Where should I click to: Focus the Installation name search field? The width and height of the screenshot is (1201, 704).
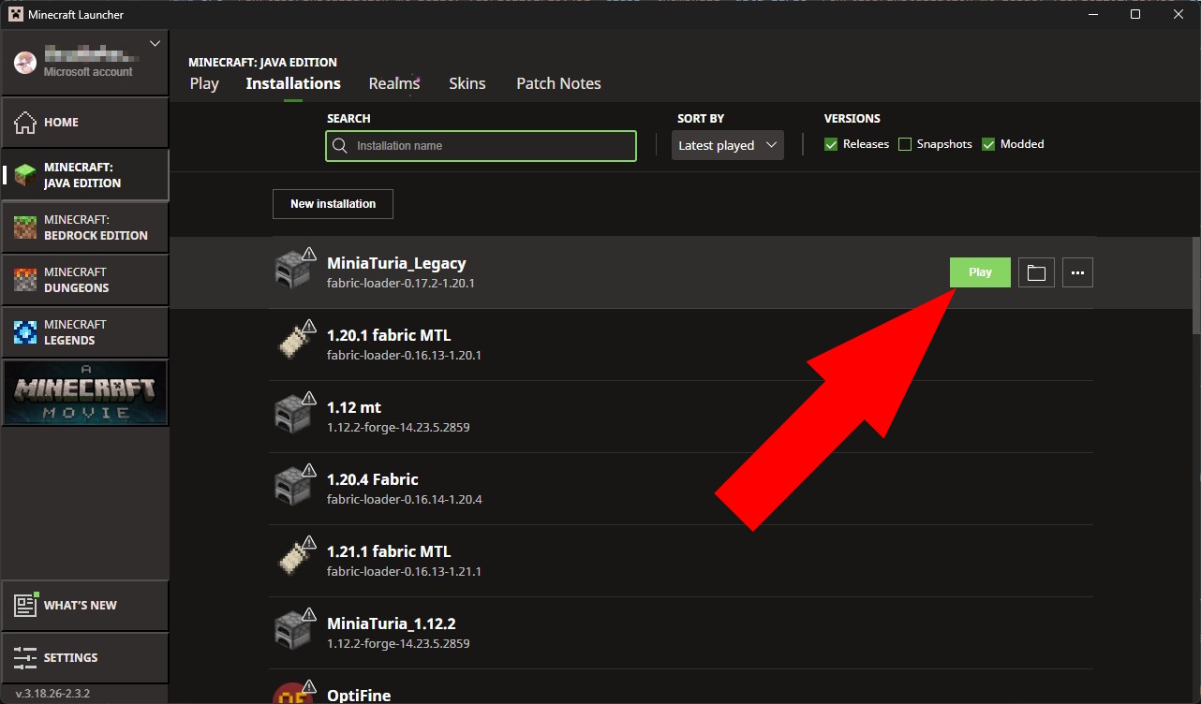point(481,146)
